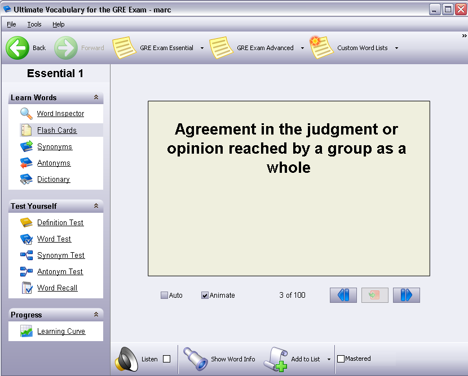The width and height of the screenshot is (468, 376).
Task: Uncheck the Animate checkbox
Action: coord(205,296)
